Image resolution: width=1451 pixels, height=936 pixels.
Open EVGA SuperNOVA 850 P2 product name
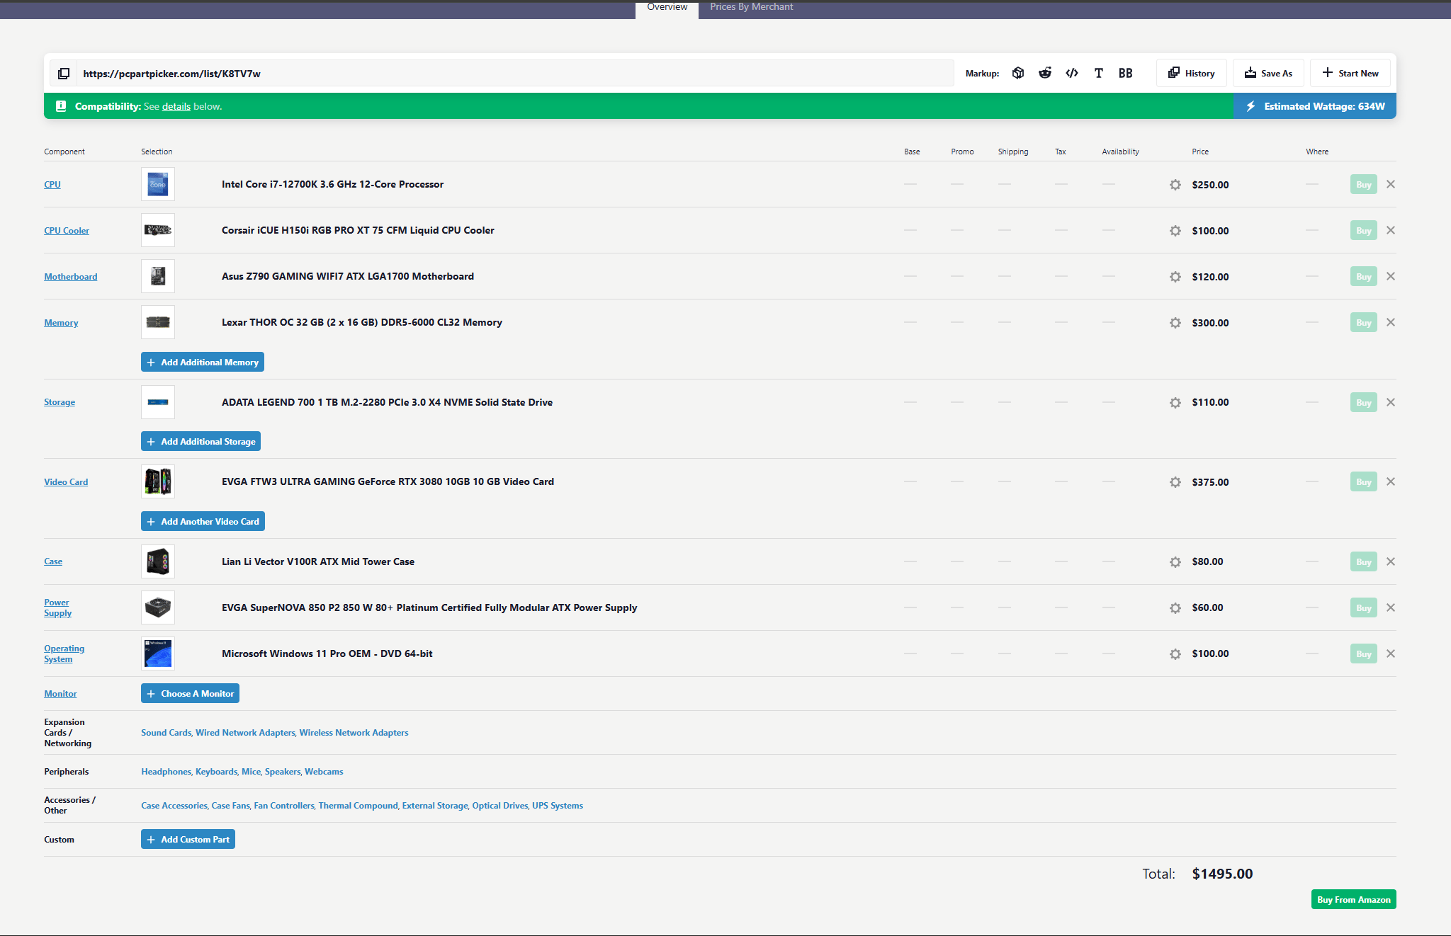[429, 607]
